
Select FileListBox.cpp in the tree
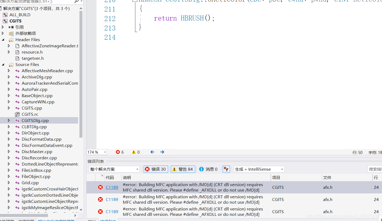pos(36,170)
